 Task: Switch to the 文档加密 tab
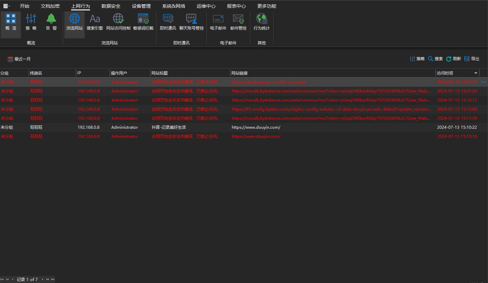coord(50,6)
